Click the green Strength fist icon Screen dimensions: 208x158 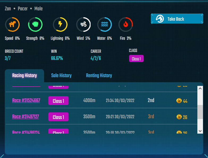point(35,24)
